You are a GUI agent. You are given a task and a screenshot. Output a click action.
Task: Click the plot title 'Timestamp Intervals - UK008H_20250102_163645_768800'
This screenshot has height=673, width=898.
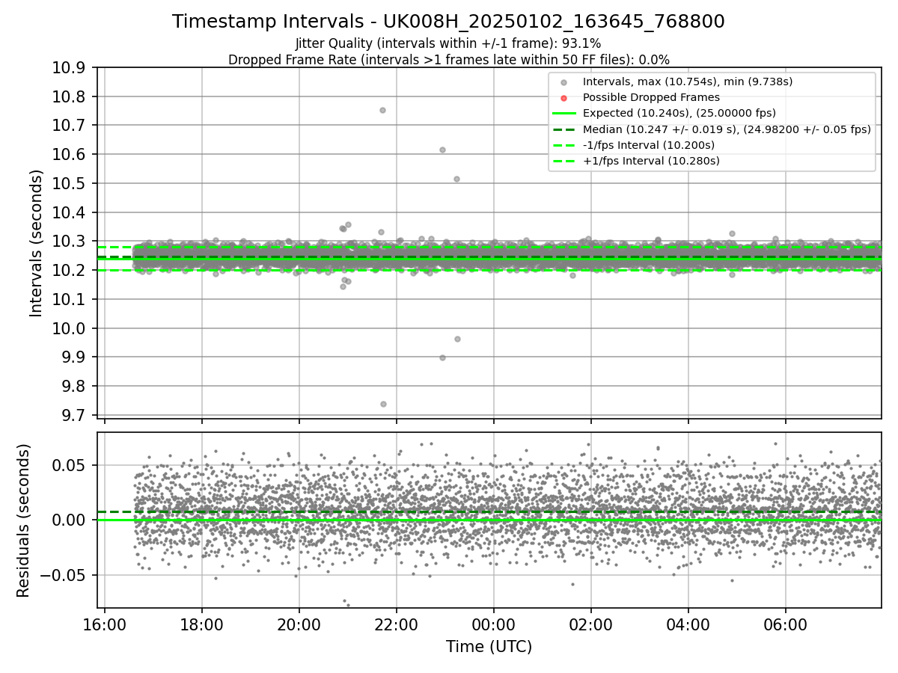click(x=448, y=22)
